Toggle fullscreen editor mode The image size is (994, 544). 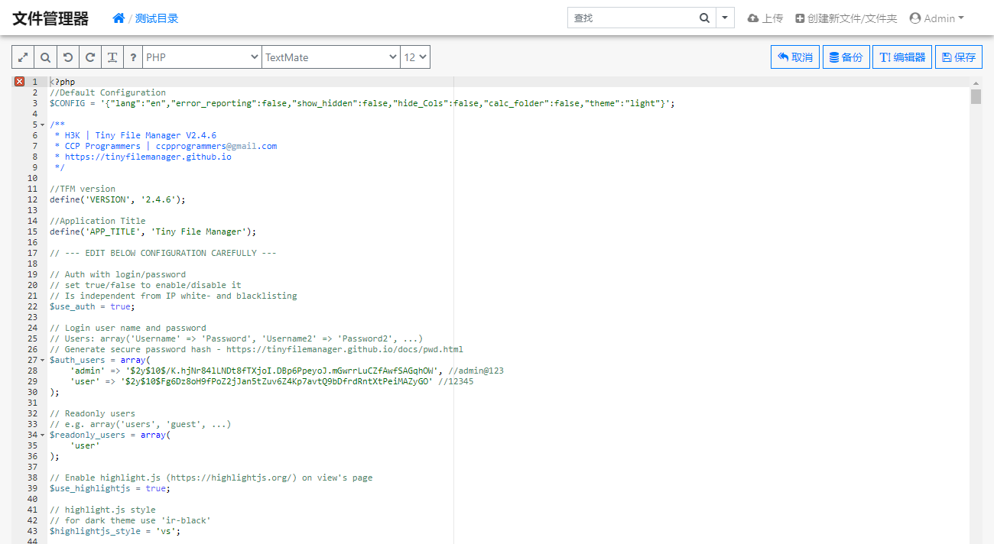click(21, 57)
